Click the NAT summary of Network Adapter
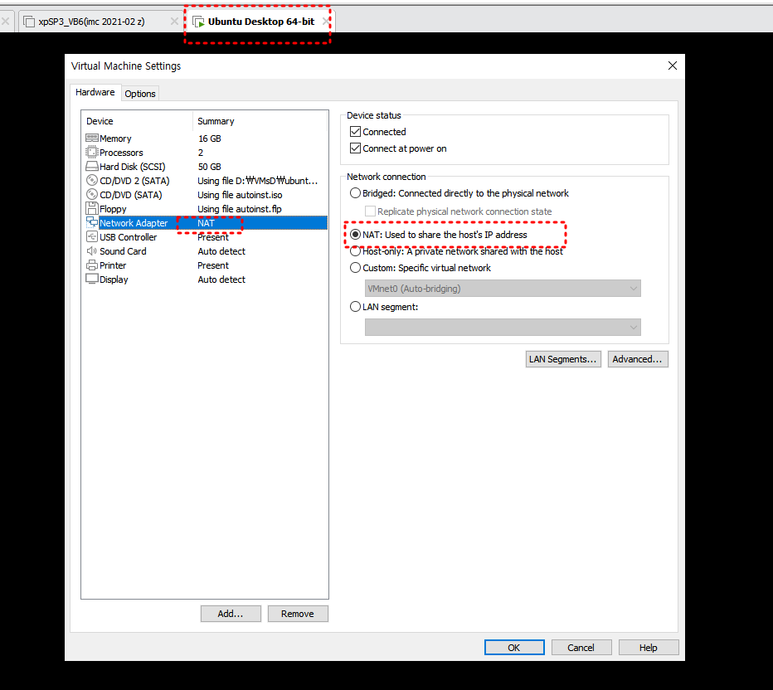The height and width of the screenshot is (690, 773). click(206, 223)
